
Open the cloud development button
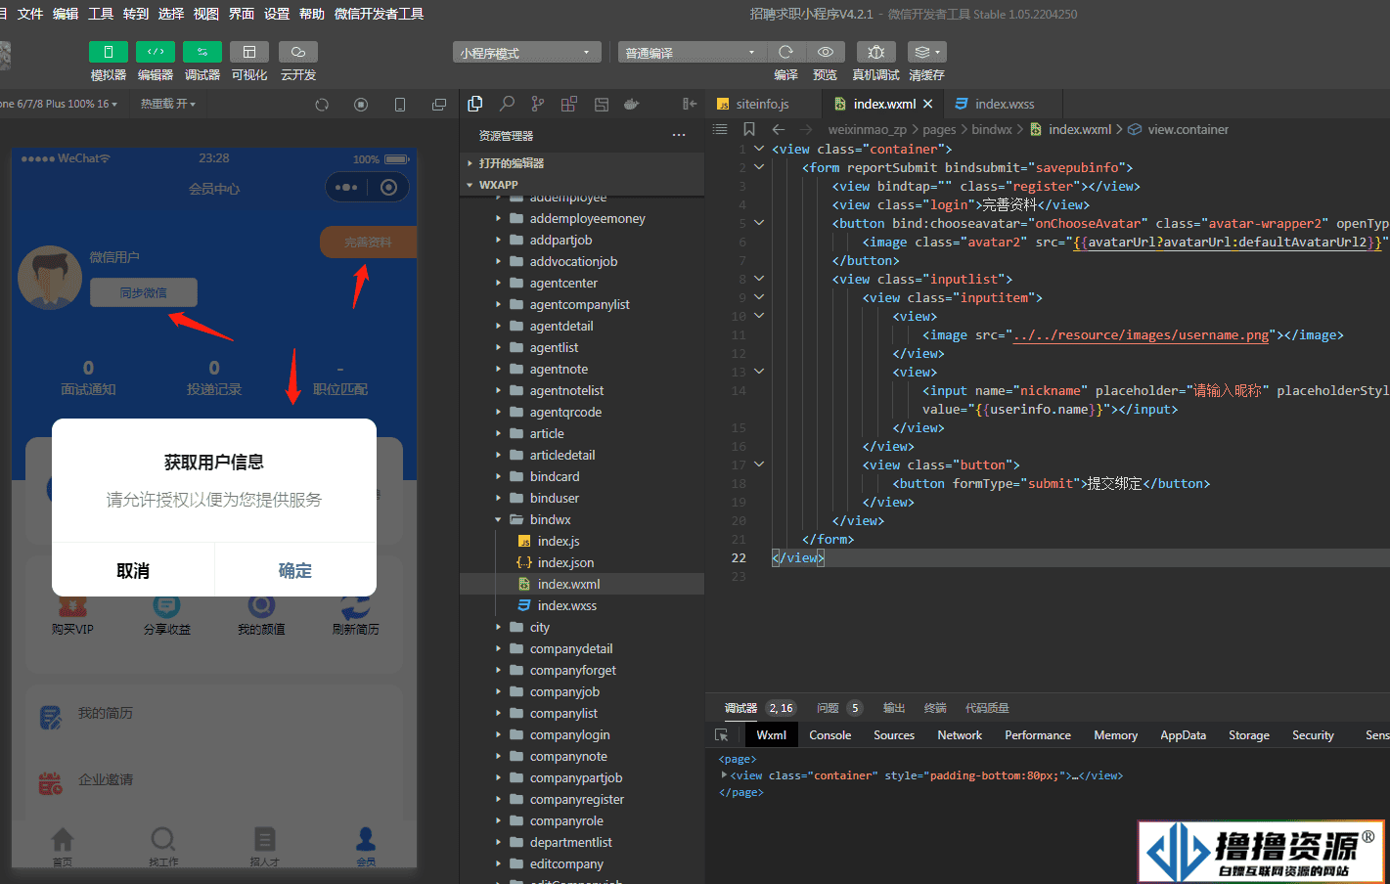(x=298, y=52)
